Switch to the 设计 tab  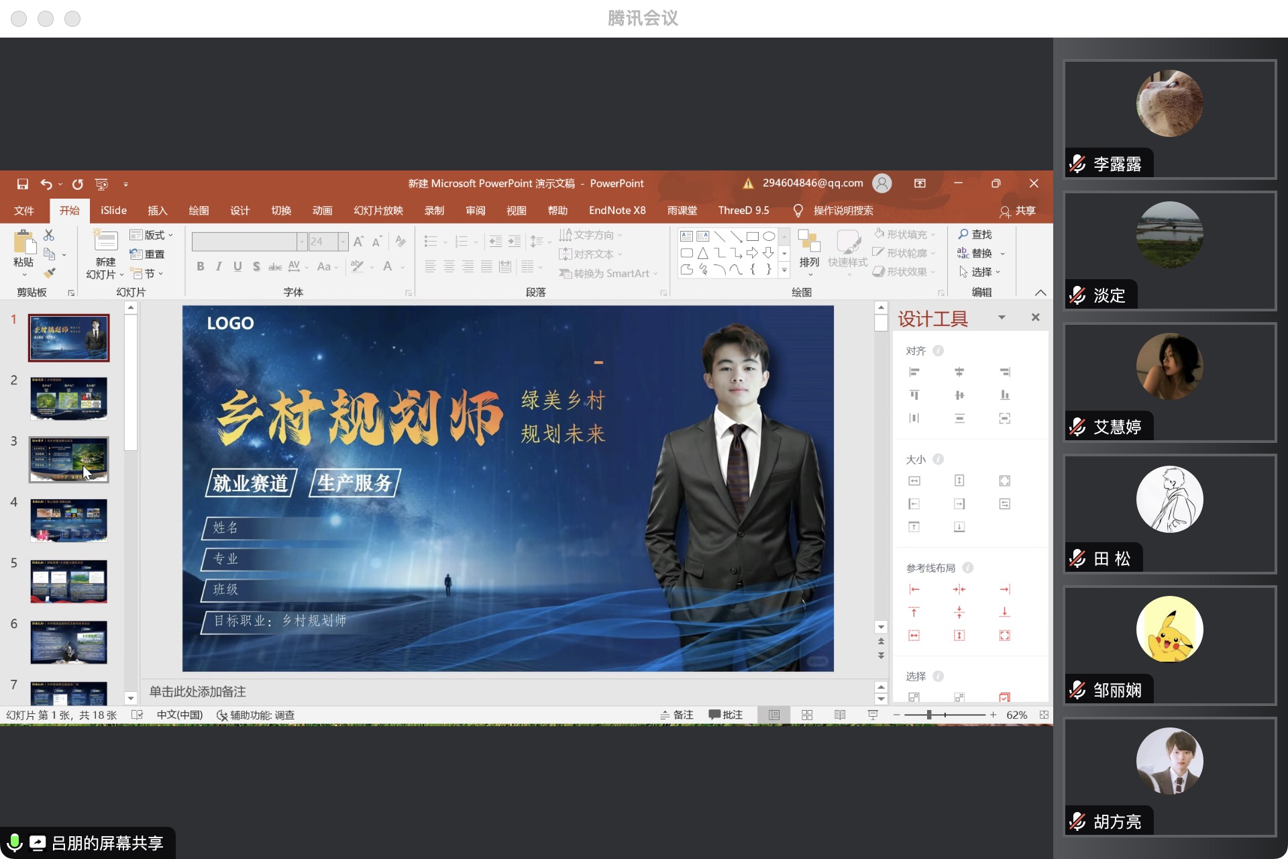240,211
